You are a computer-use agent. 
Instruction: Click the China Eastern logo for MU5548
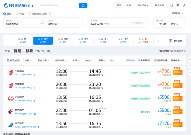(x=11, y=112)
